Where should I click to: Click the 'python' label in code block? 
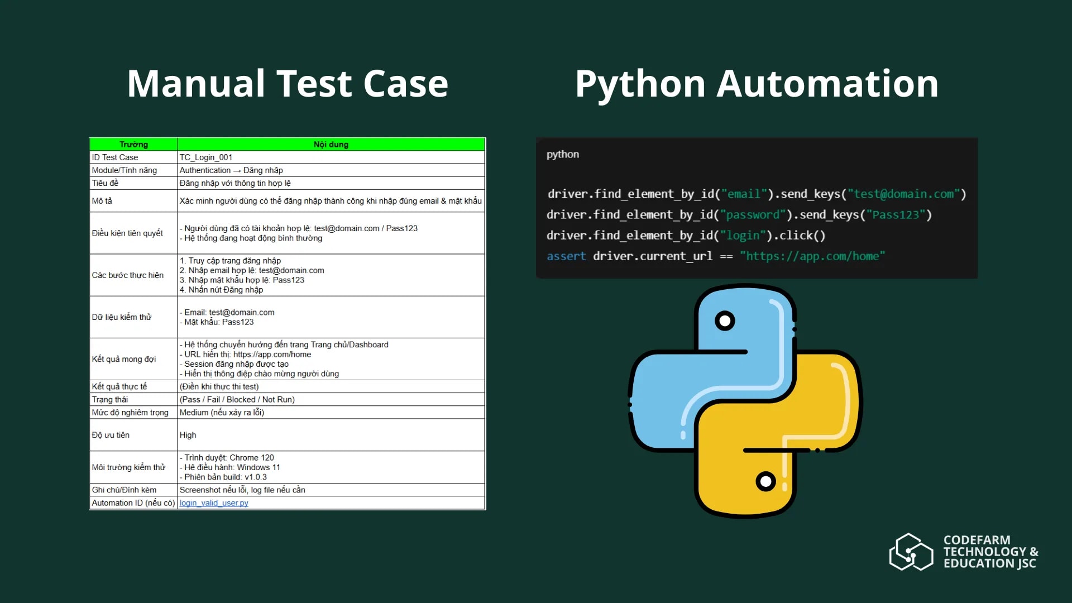(562, 154)
